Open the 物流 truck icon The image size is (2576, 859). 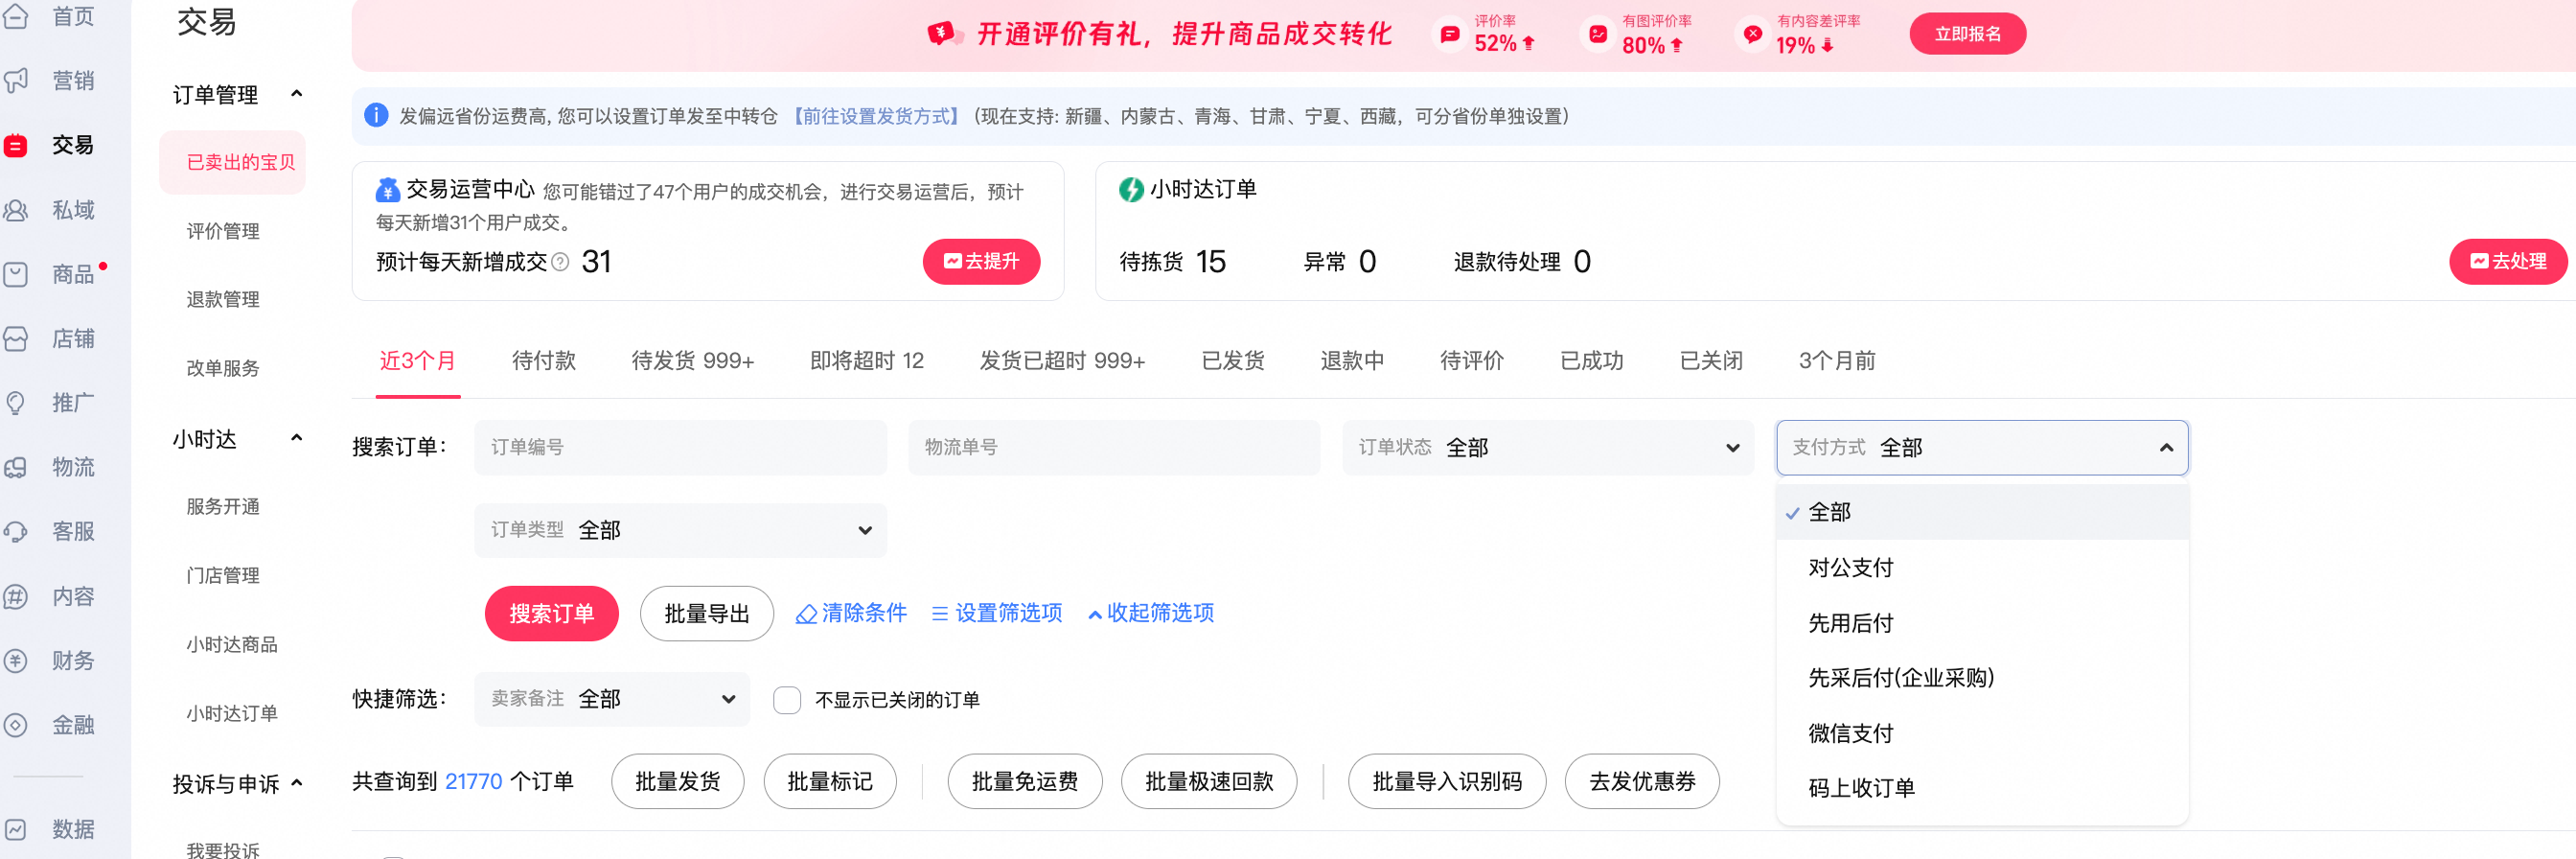[x=16, y=467]
